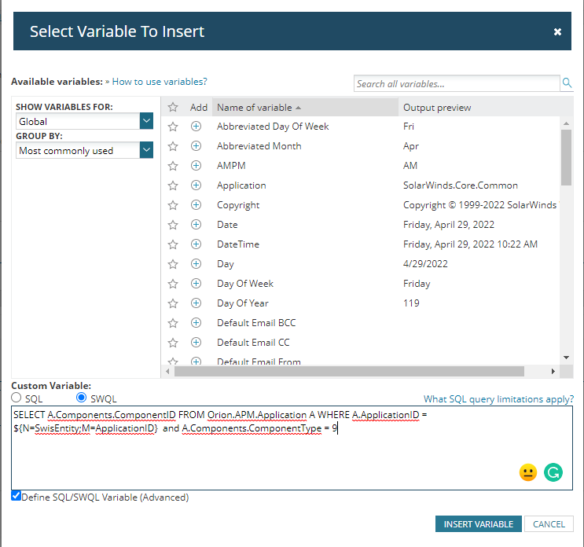
Task: Add the Copyright variable with plus icon
Action: [197, 205]
